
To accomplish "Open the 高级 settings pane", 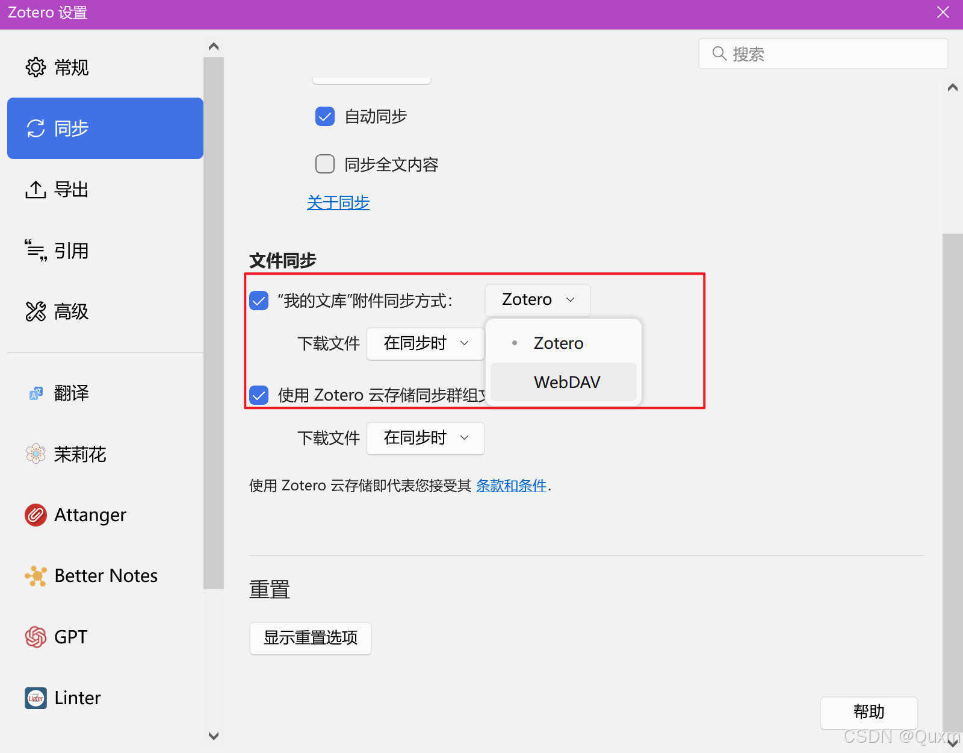I will pos(105,311).
